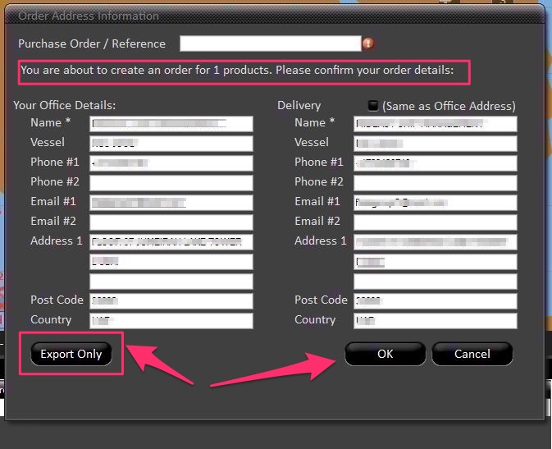This screenshot has height=449, width=552.
Task: Click the office Email #1 field
Action: [171, 202]
